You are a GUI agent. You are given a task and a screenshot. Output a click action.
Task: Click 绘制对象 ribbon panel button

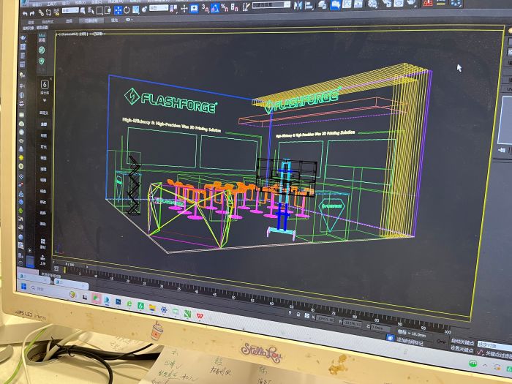pos(29,28)
